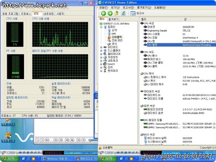
Task: Go up one level with EVEREST's Up arrow
Action: [x=117, y=13]
